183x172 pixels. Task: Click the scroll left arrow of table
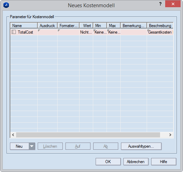(x=13, y=135)
